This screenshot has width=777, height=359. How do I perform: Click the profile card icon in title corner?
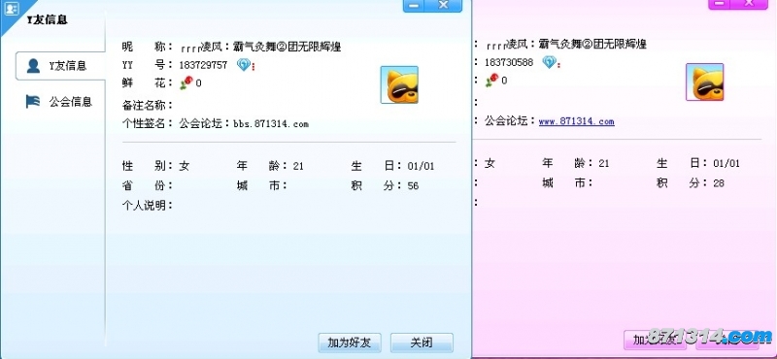[x=11, y=9]
